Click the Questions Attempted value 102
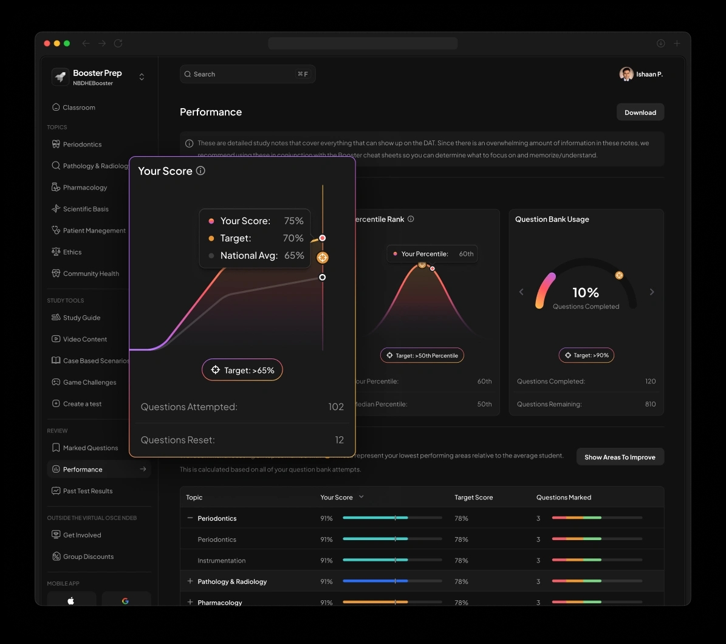726x644 pixels. click(x=336, y=406)
